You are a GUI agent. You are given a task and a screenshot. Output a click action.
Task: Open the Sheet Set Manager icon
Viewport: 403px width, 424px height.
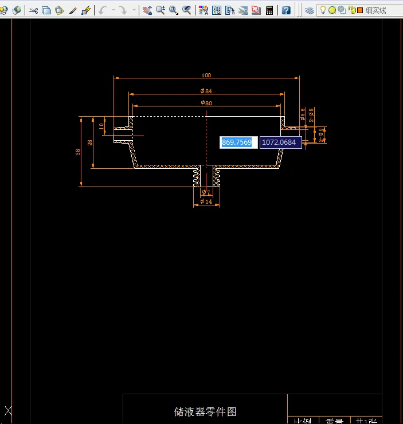243,10
